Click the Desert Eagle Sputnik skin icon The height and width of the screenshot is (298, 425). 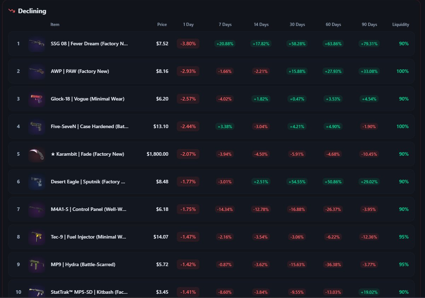[x=36, y=182]
